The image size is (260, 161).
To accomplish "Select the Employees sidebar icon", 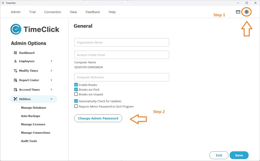I will (16, 61).
